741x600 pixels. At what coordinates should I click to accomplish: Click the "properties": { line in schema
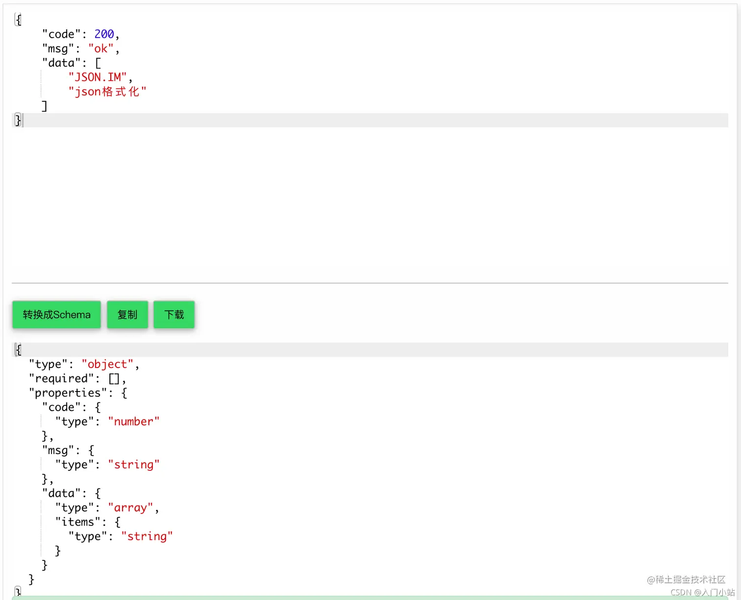coord(78,392)
